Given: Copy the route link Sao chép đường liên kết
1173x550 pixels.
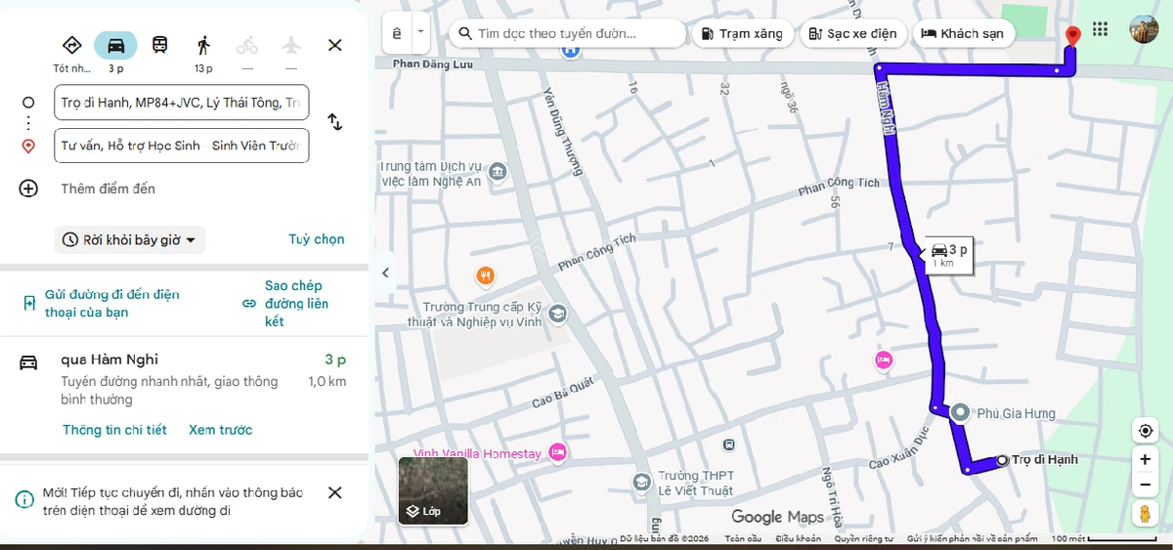Looking at the screenshot, I should [285, 303].
